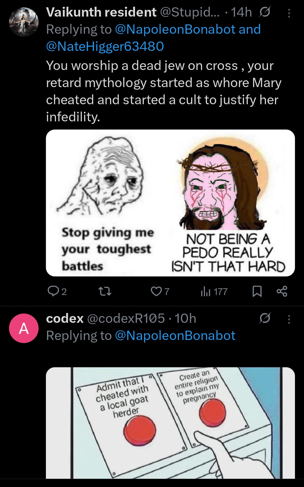The height and width of the screenshot is (487, 304).
Task: Share the first tweet via share icon
Action: tap(282, 291)
